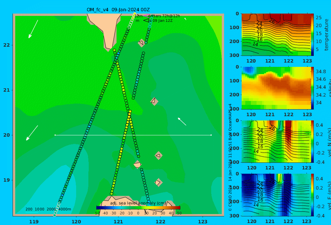Click longitude label 121 on main map
The height and width of the screenshot is (225, 331).
click(118, 222)
